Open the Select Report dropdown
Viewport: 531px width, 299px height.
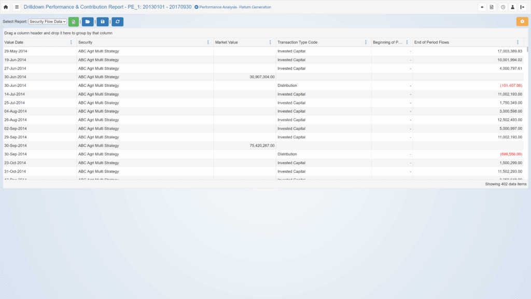[47, 21]
